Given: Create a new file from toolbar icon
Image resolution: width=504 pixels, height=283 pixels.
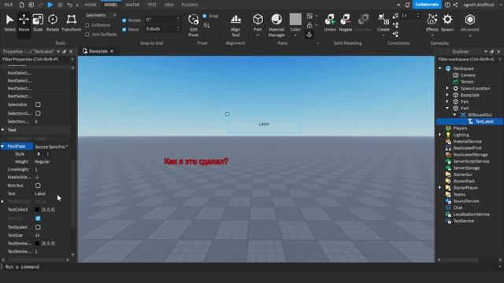Looking at the screenshot, I should (21, 5).
